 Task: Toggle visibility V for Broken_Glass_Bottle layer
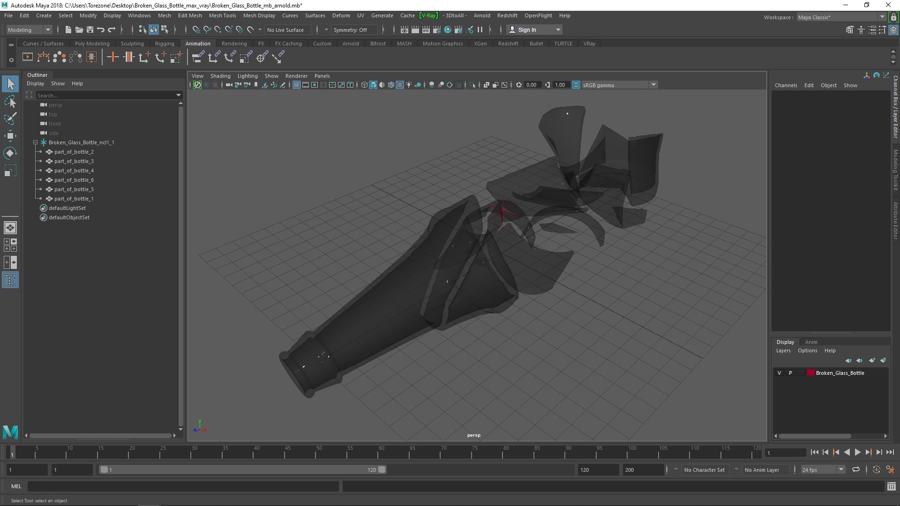779,372
